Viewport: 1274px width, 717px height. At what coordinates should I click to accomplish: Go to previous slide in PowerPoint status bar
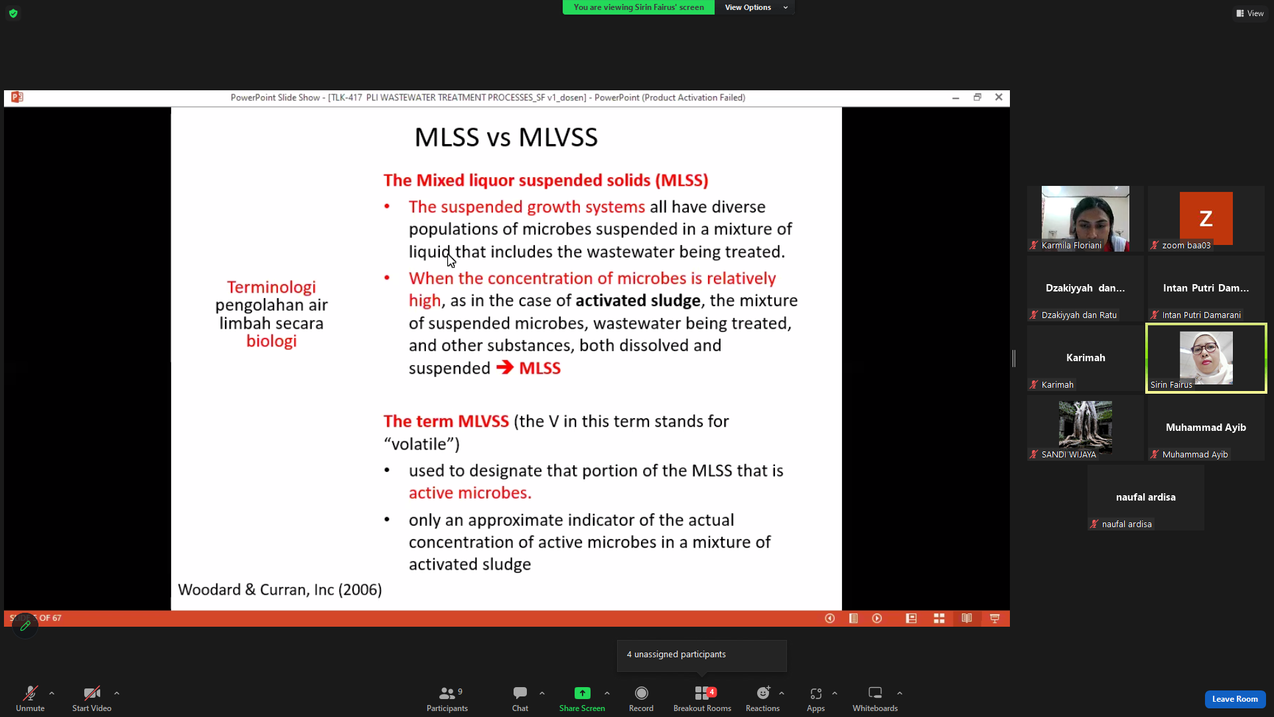coord(829,618)
